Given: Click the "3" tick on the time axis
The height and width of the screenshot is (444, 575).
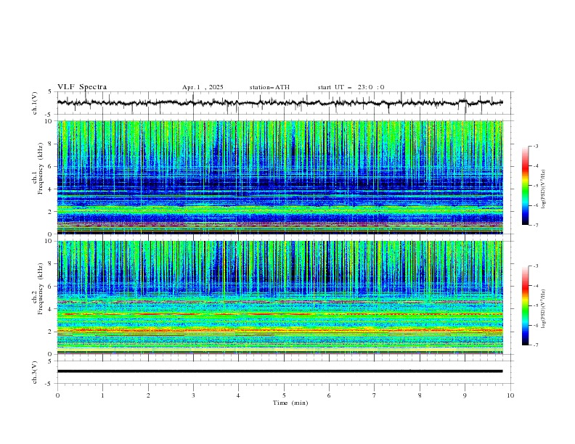Looking at the screenshot, I should click(x=193, y=395).
